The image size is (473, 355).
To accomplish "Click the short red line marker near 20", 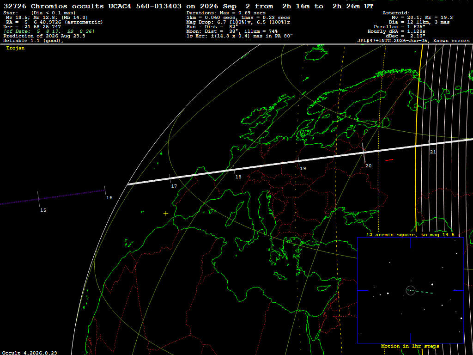I will (x=389, y=160).
